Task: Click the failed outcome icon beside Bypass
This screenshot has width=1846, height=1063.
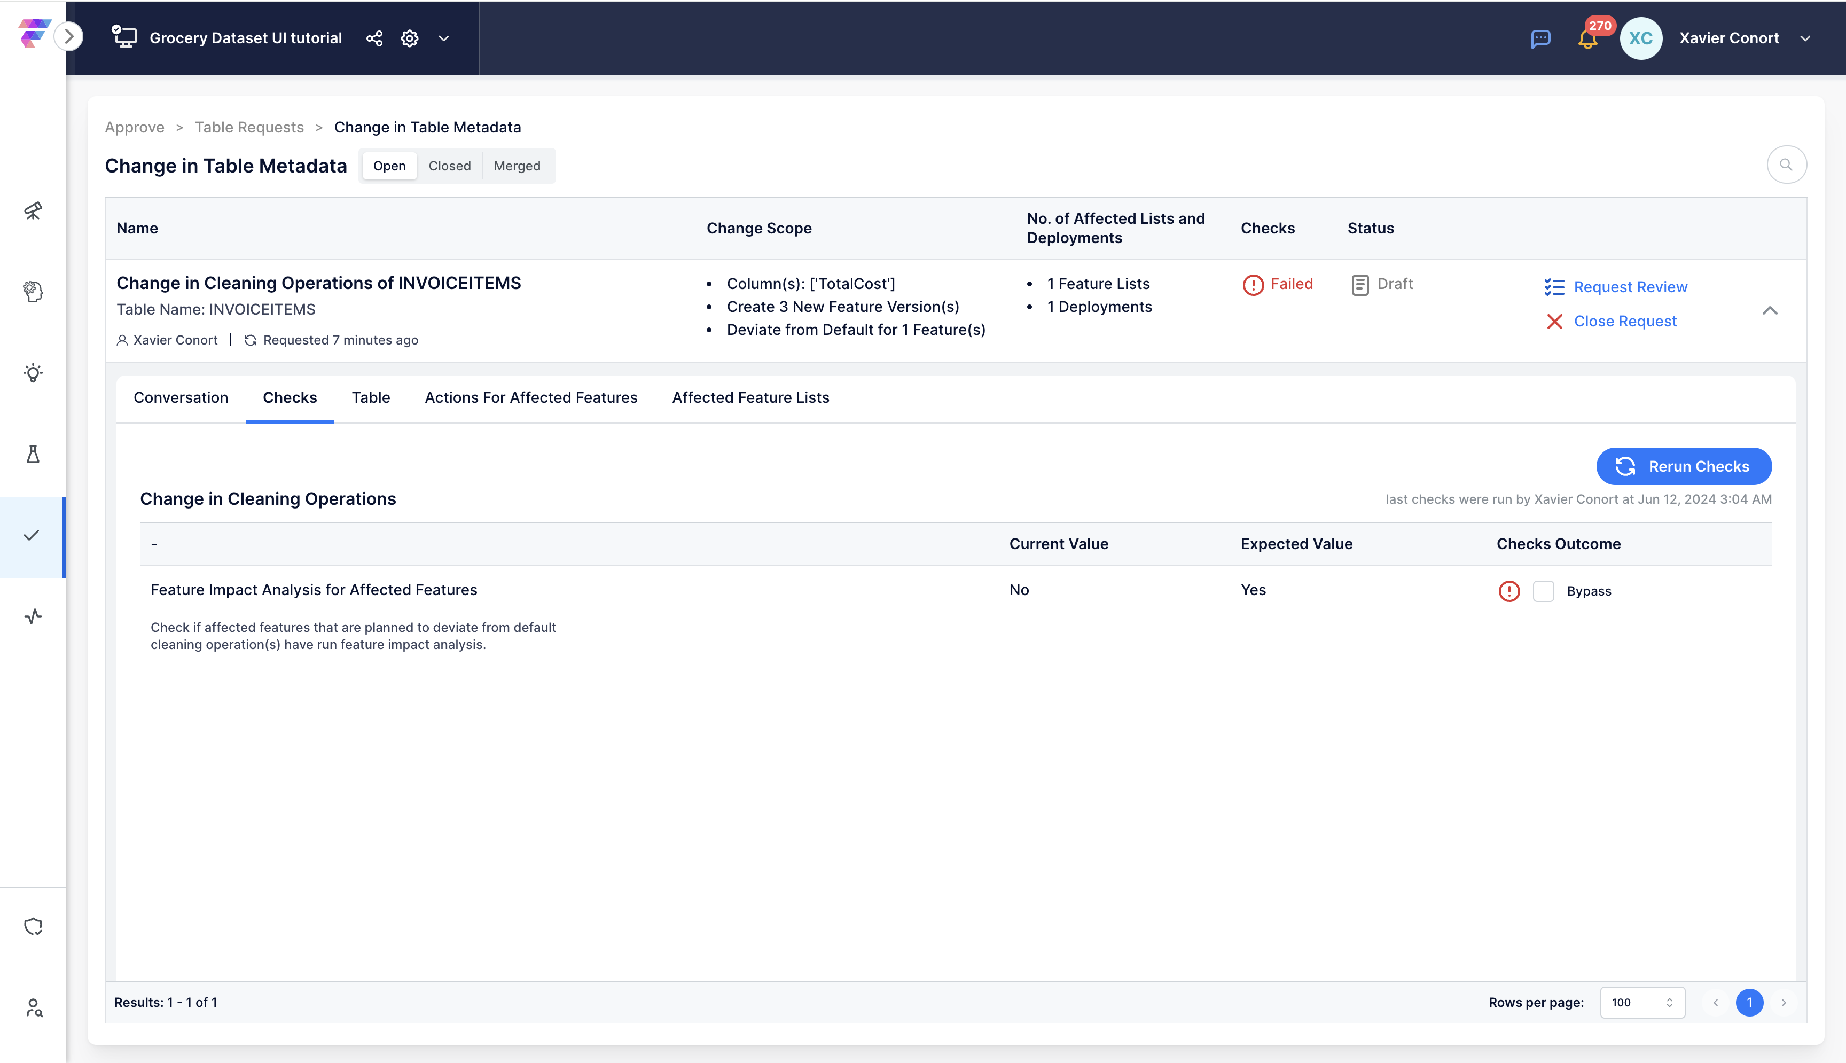Action: [x=1509, y=591]
